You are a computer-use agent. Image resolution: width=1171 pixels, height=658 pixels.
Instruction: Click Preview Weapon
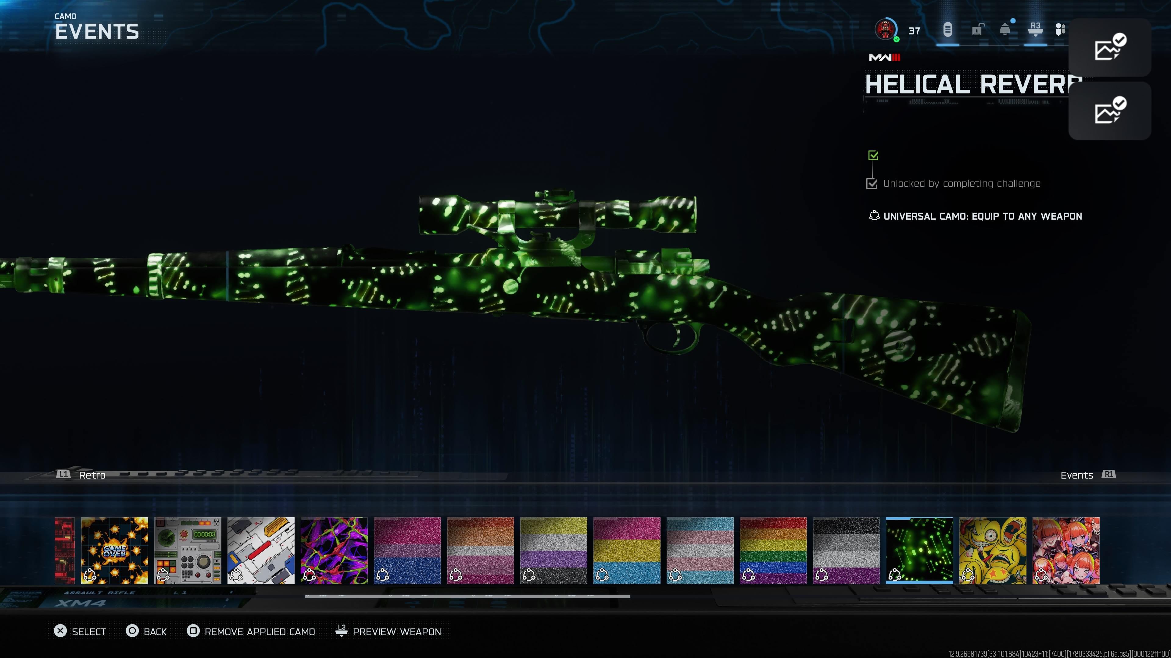tap(388, 631)
